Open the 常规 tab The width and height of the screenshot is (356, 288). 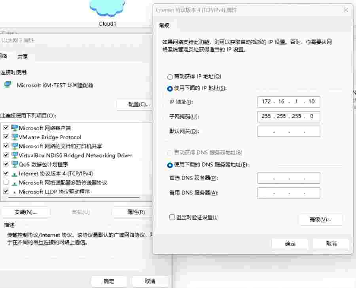(164, 26)
